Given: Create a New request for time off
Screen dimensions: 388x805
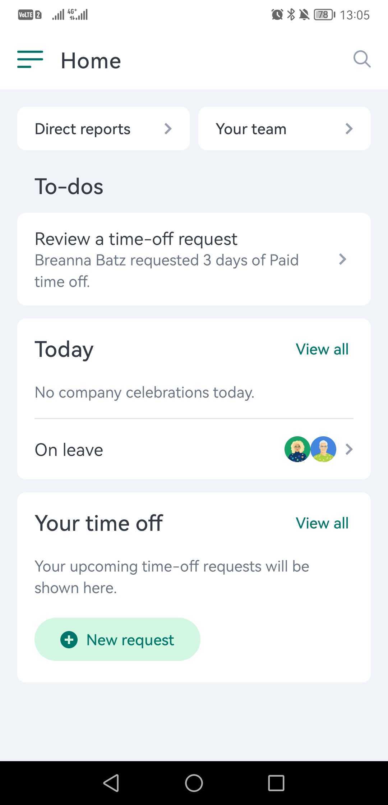Looking at the screenshot, I should click(130, 640).
